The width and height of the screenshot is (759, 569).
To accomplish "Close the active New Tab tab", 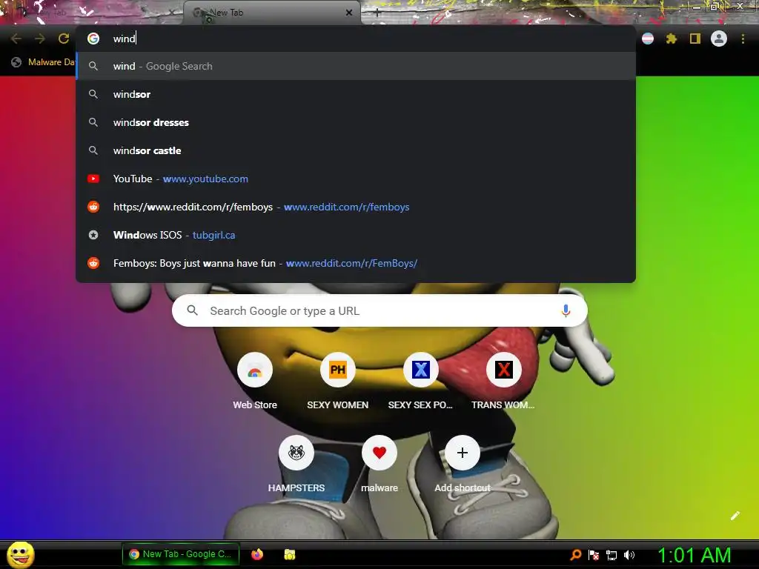I will 349,13.
